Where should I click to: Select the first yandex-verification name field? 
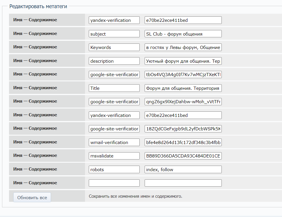[114, 20]
